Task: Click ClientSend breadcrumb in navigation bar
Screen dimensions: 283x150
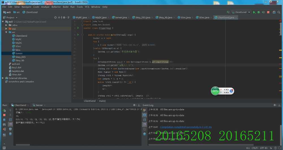Action: tap(30, 12)
